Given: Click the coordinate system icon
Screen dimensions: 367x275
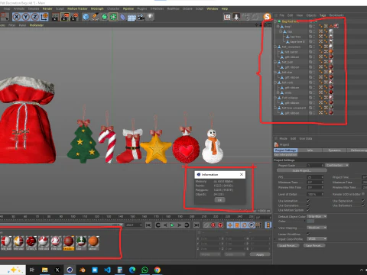Looking at the screenshot, I should click(44, 17).
